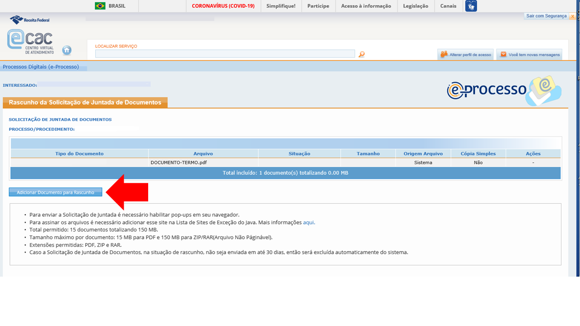Click the Arquivo column header
The width and height of the screenshot is (580, 326).
tap(203, 153)
